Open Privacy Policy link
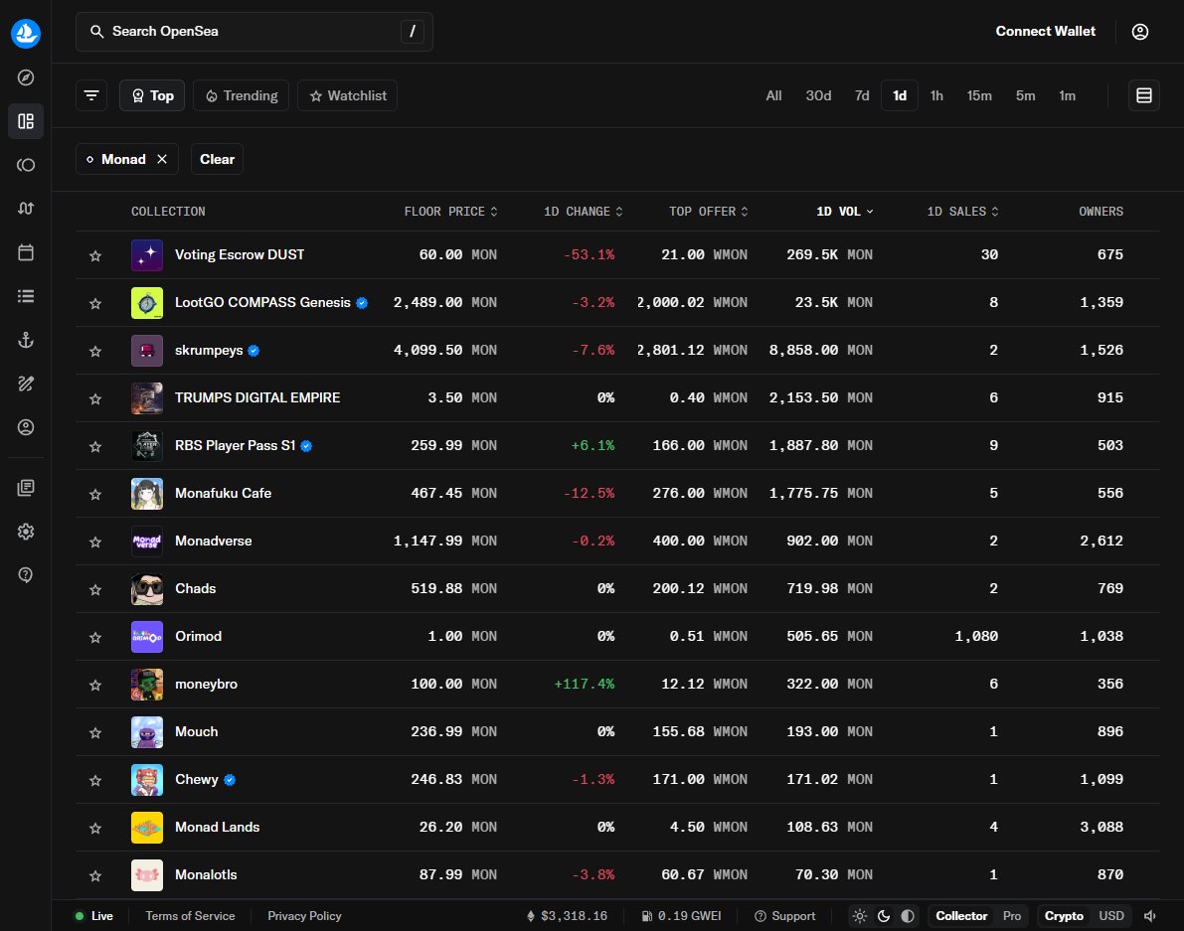 [304, 916]
